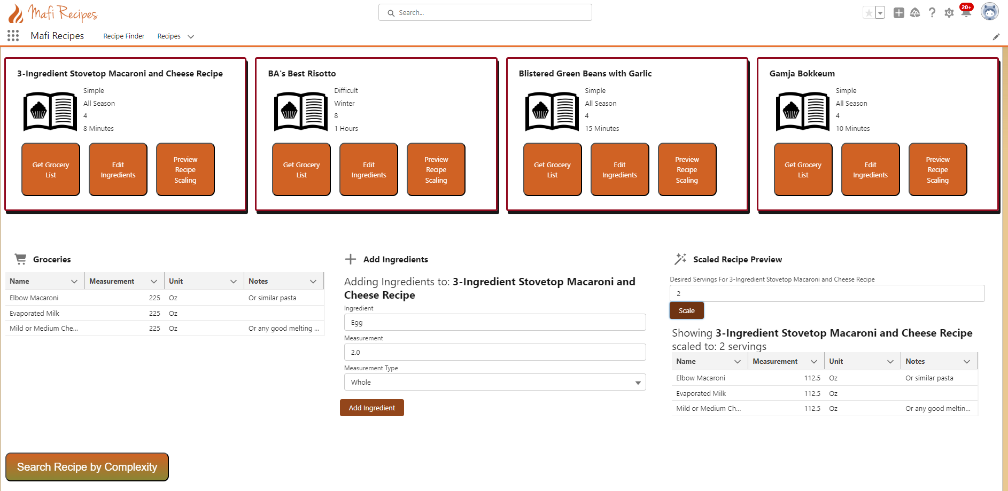The width and height of the screenshot is (1008, 491).
Task: Open the user profile avatar
Action: tap(989, 12)
